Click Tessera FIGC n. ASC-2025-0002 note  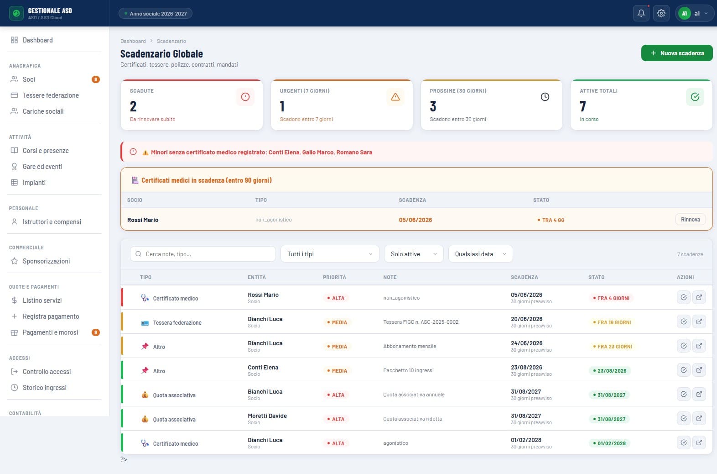click(x=421, y=322)
